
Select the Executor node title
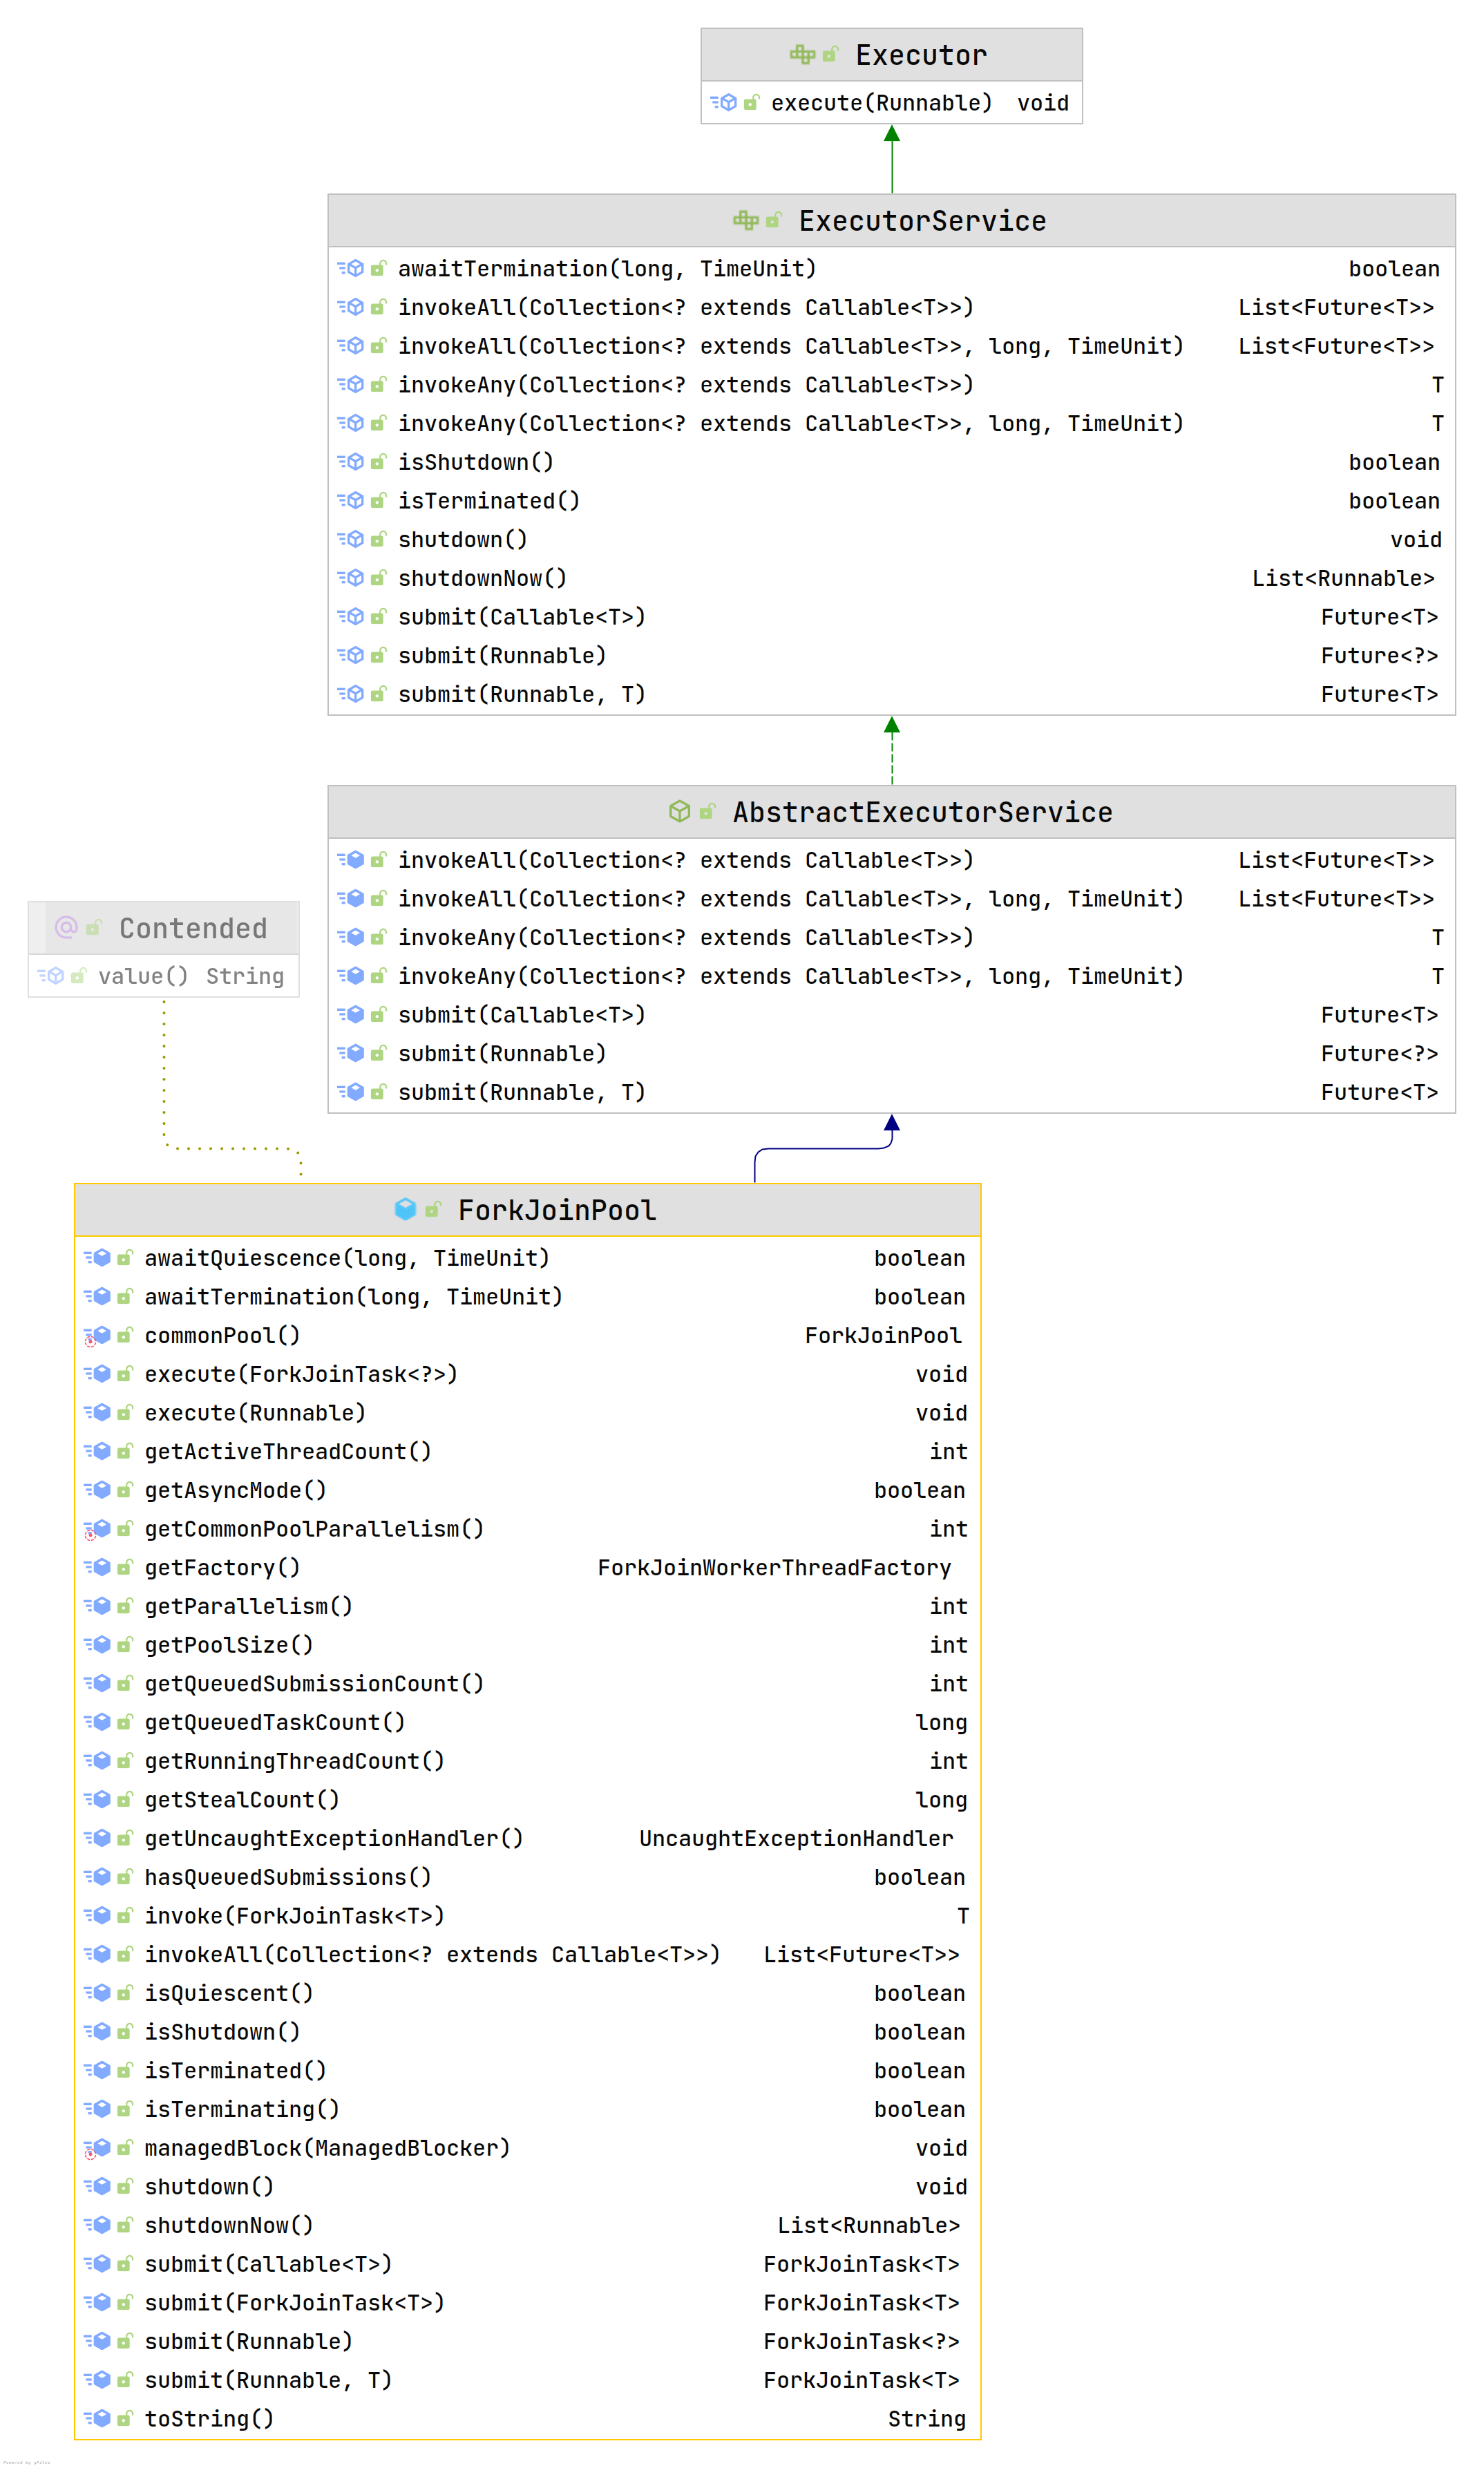tap(920, 55)
